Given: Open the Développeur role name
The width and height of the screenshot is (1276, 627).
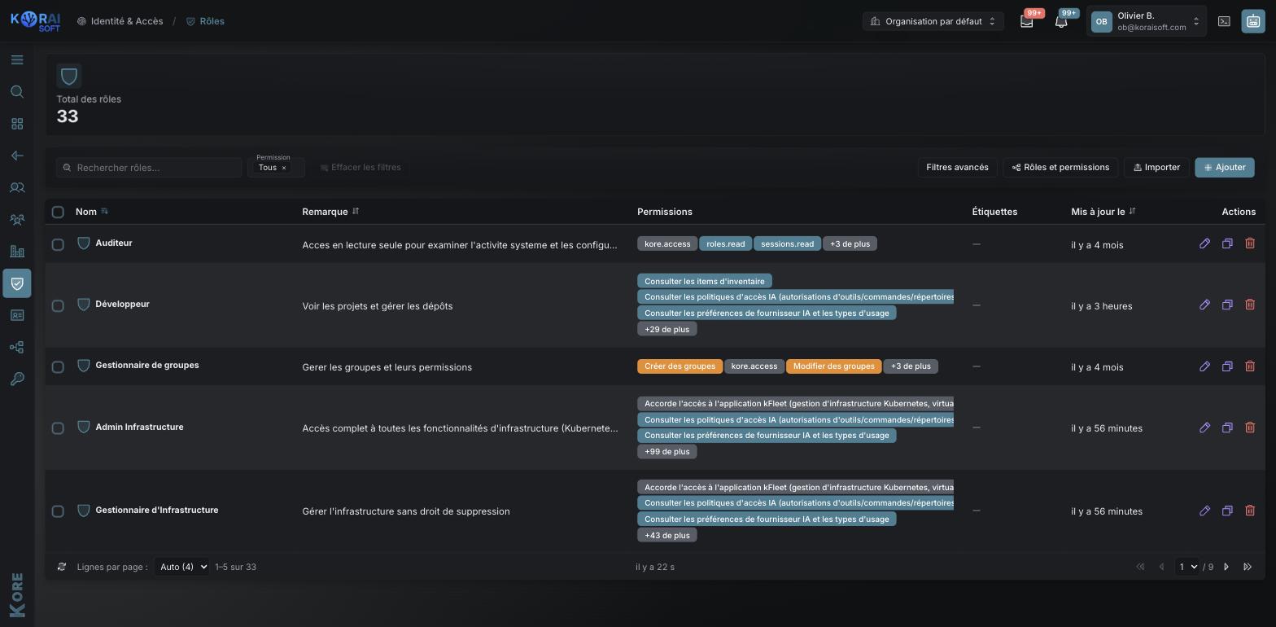Looking at the screenshot, I should point(122,304).
